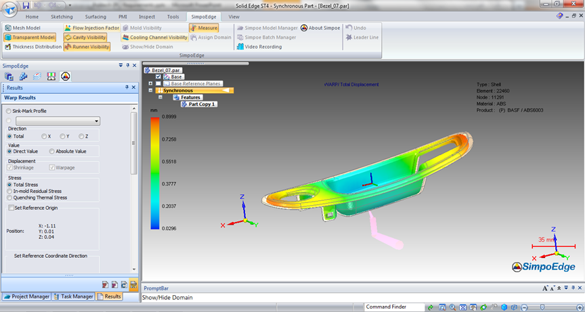
Task: Click first SimpoEdge panel toolbar icon
Action: [x=9, y=76]
